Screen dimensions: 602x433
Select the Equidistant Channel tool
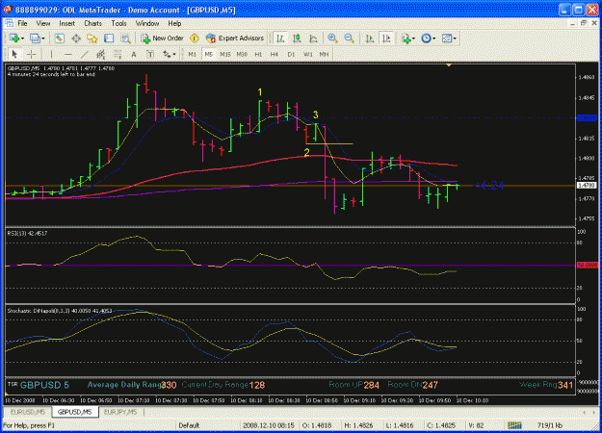coord(100,55)
